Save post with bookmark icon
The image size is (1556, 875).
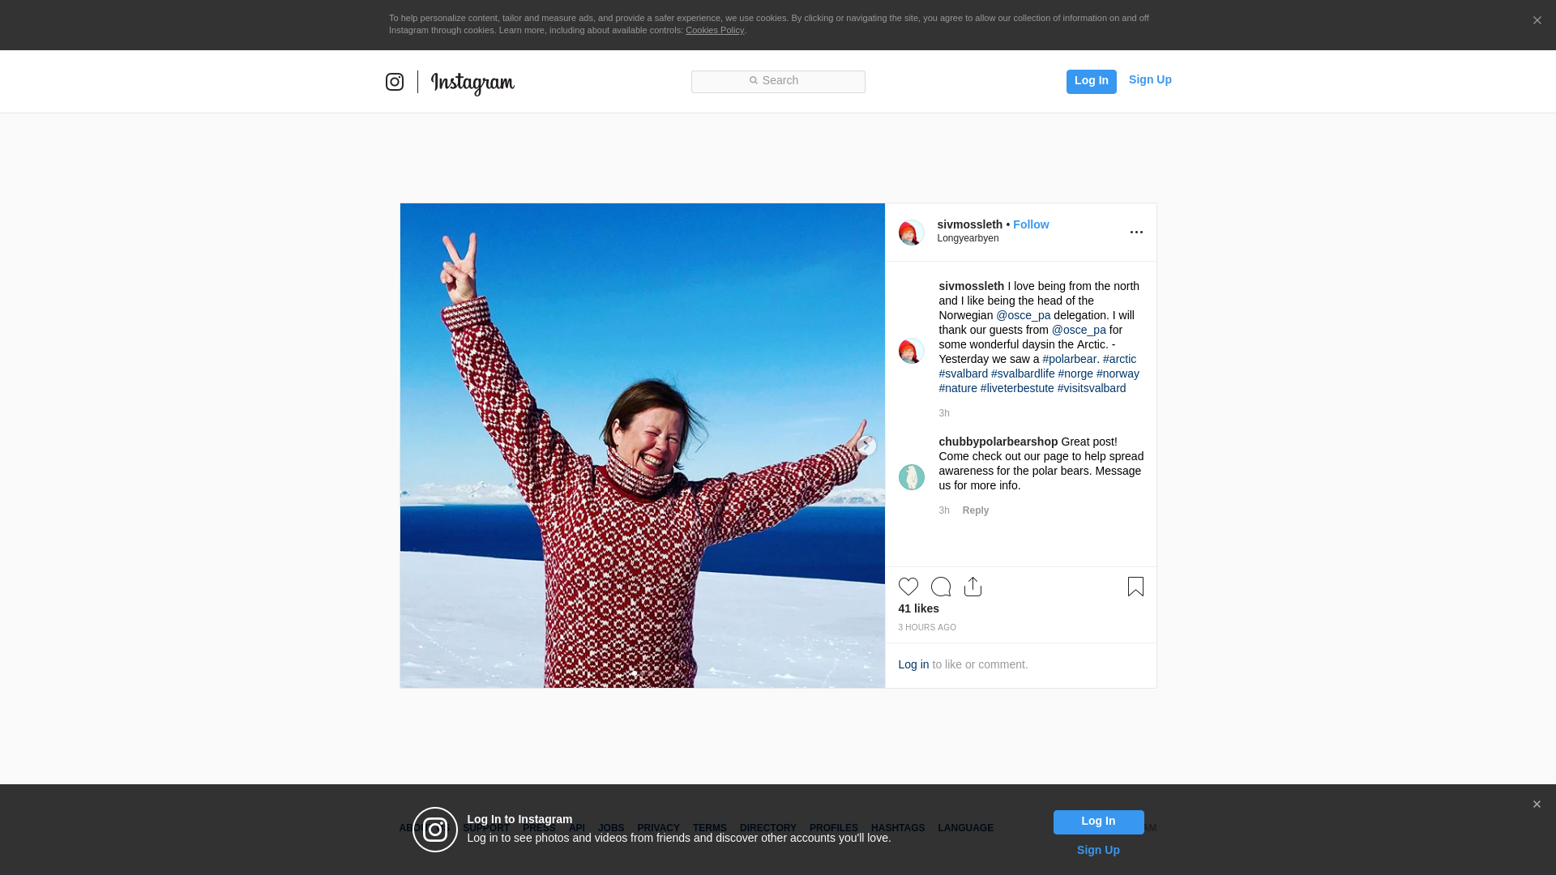click(1135, 587)
